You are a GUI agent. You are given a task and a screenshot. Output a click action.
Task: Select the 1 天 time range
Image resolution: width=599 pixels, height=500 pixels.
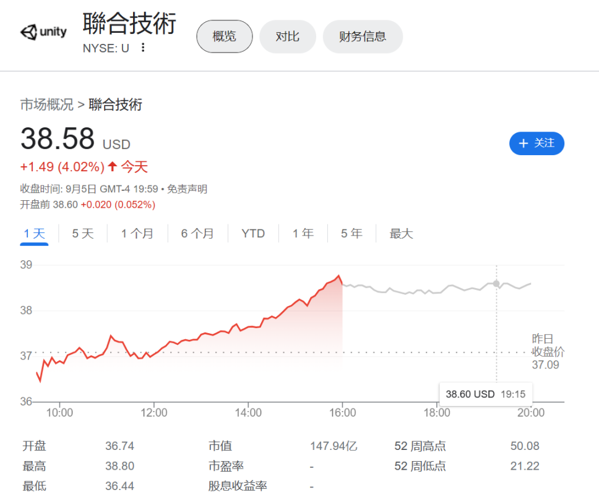tap(35, 234)
